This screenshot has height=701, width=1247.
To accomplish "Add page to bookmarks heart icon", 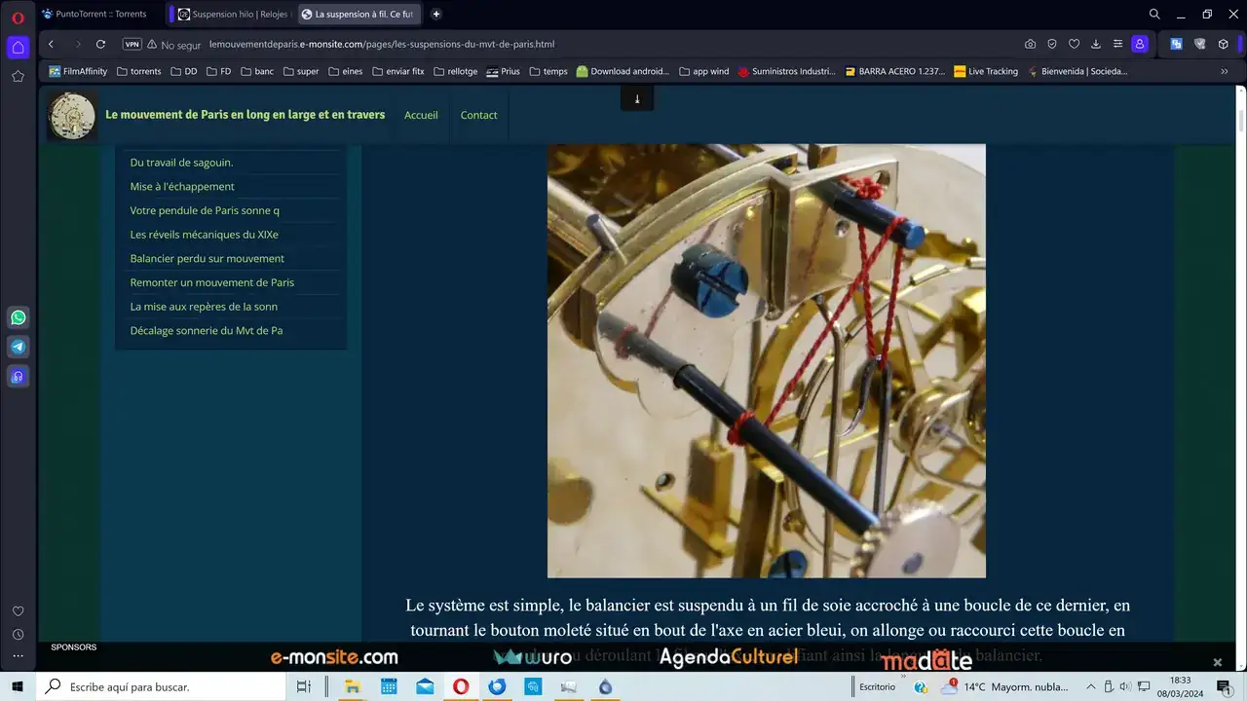I will 1074,44.
